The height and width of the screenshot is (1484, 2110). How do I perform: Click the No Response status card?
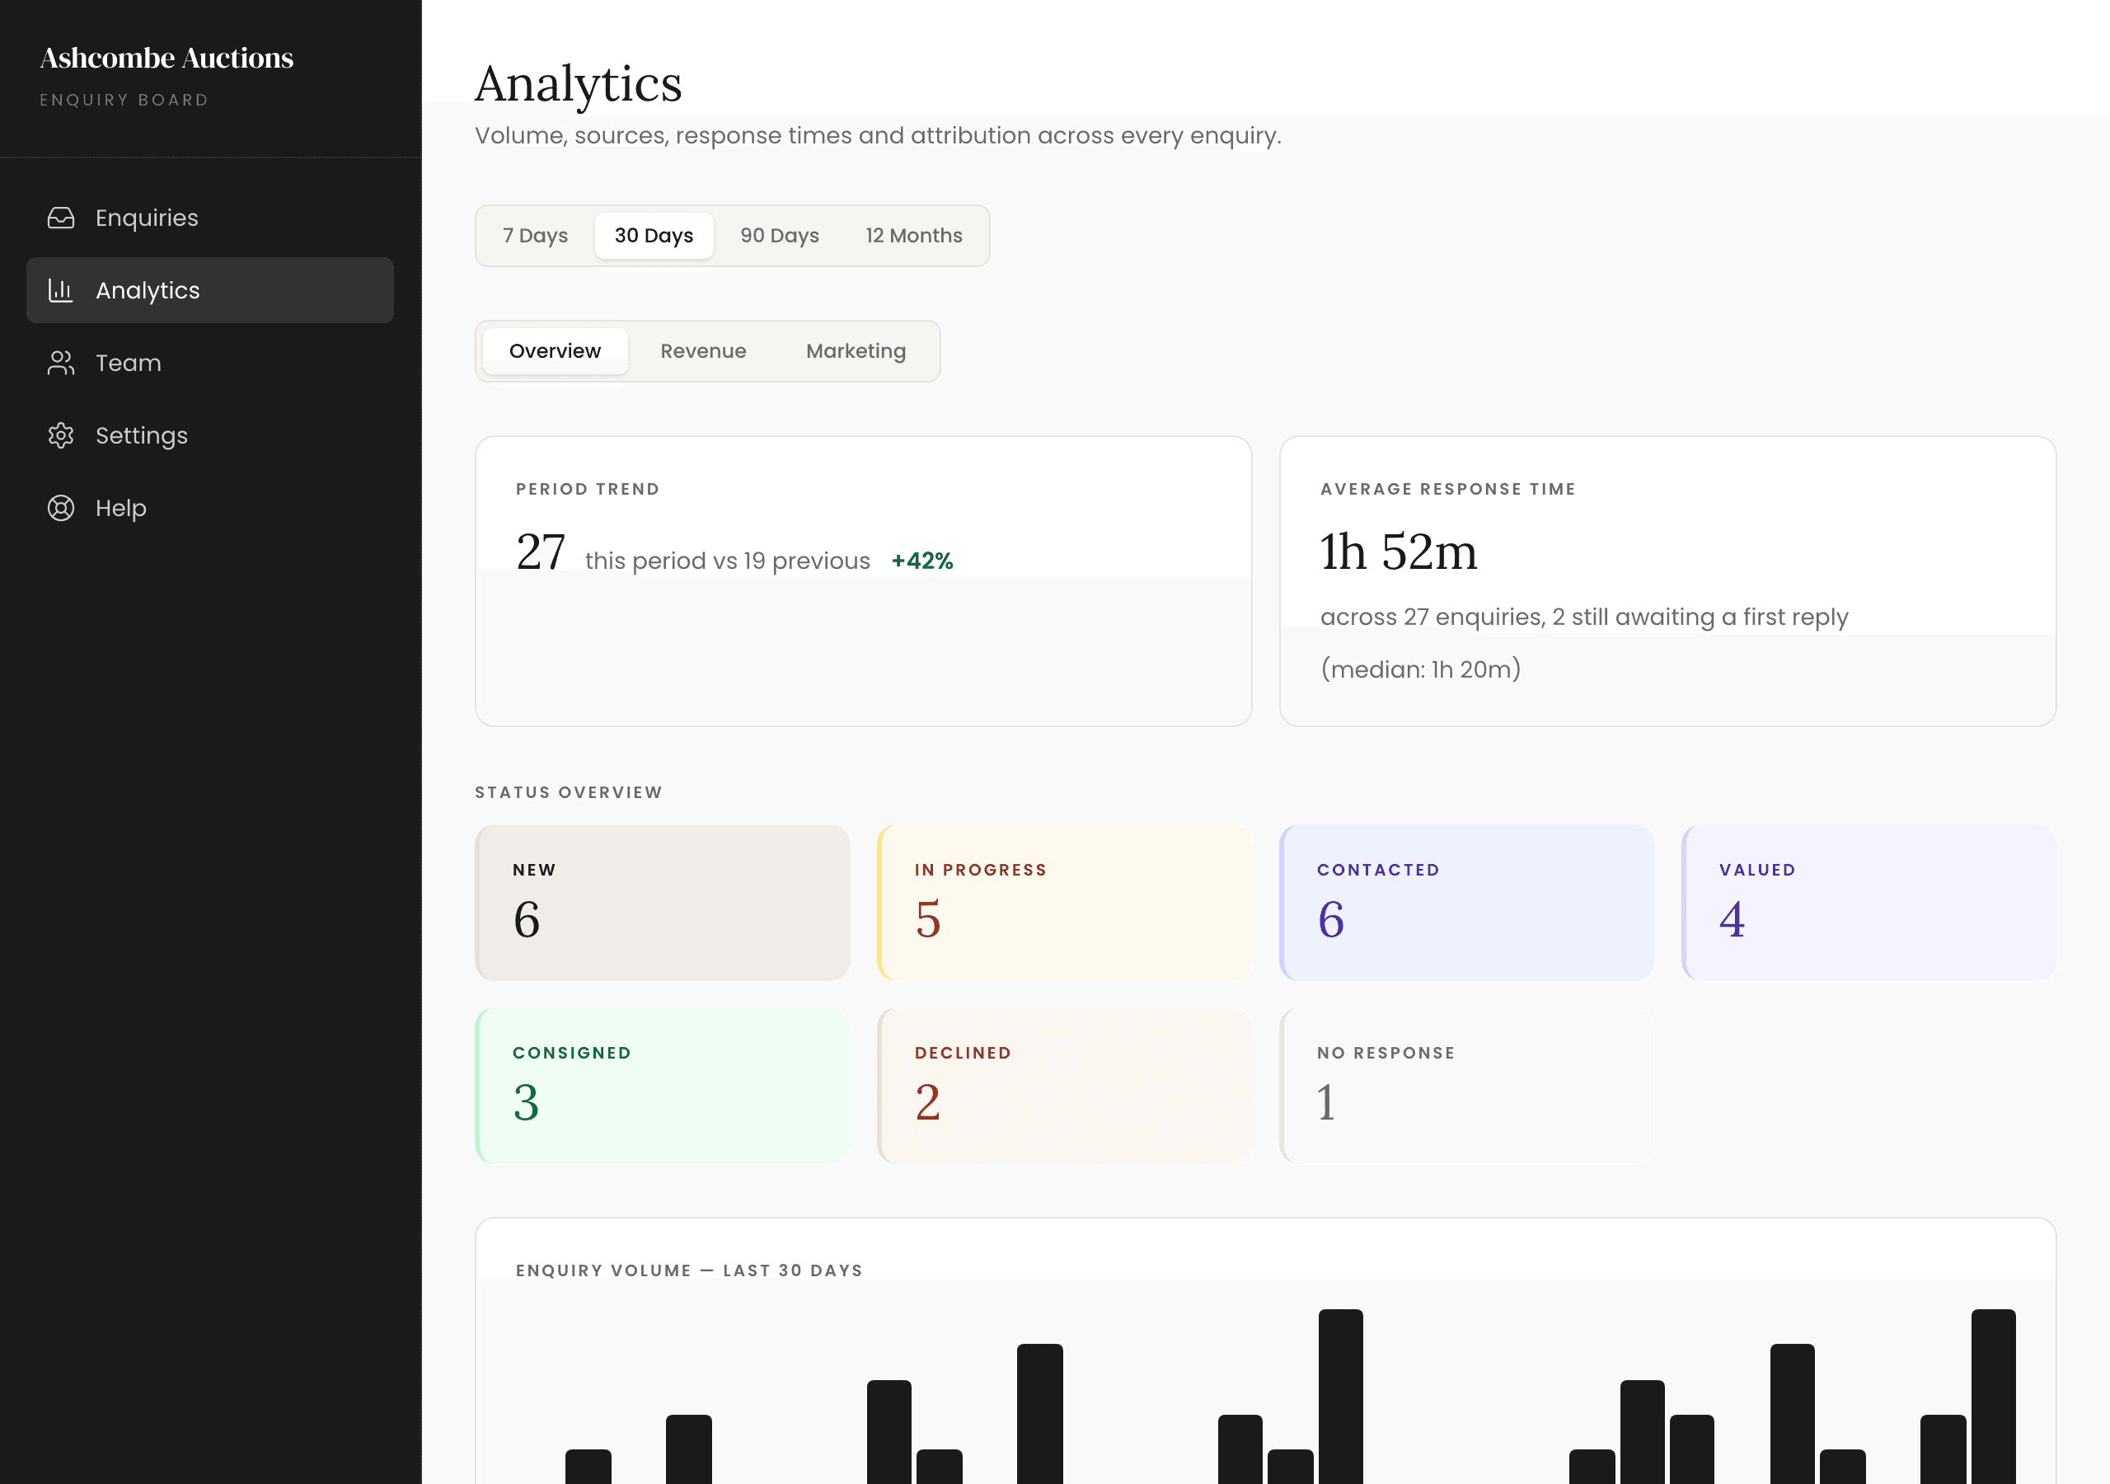click(x=1467, y=1086)
